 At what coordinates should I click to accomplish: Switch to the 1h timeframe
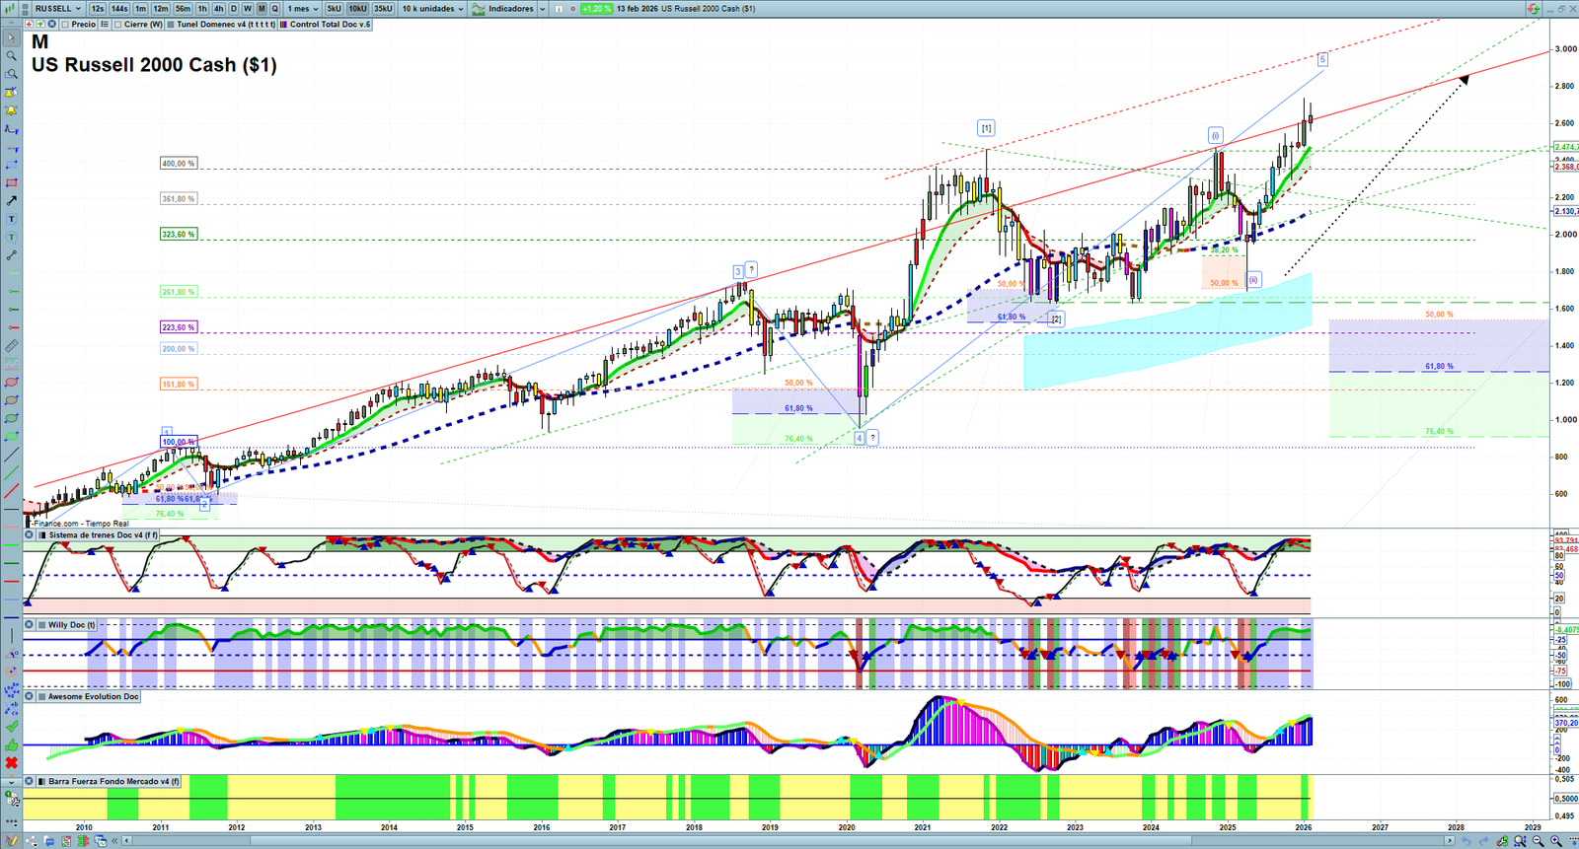pyautogui.click(x=202, y=9)
